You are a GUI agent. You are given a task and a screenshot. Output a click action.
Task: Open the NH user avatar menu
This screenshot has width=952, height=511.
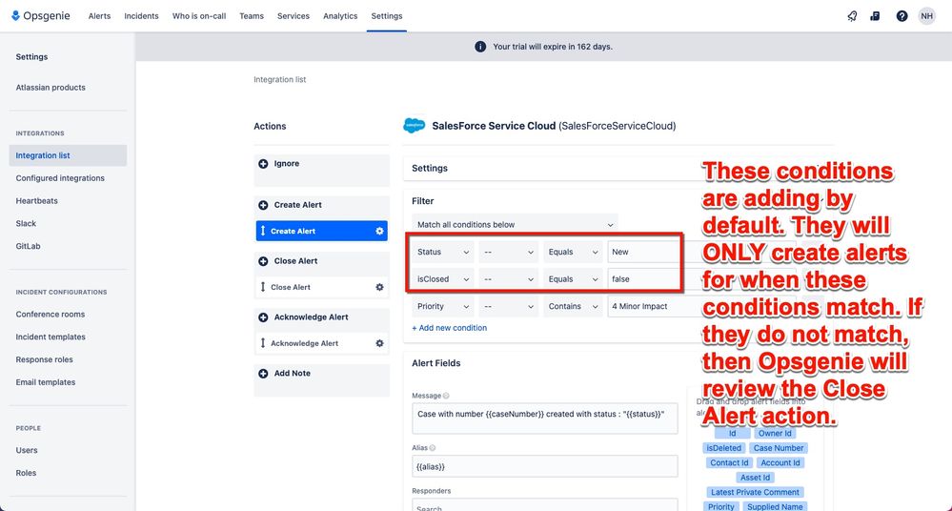pyautogui.click(x=926, y=16)
